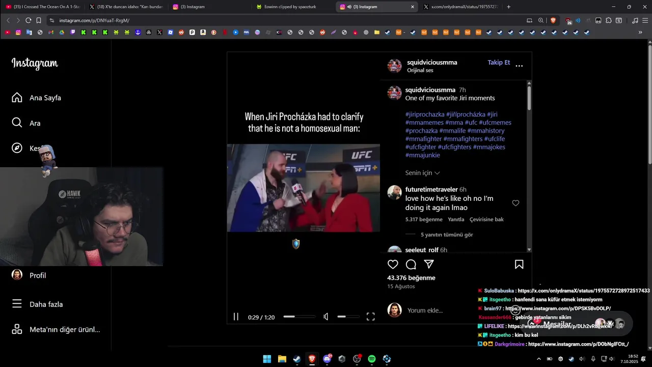Viewport: 652px width, 367px height.
Task: Open #ufcmemes hashtag link
Action: pos(495,122)
